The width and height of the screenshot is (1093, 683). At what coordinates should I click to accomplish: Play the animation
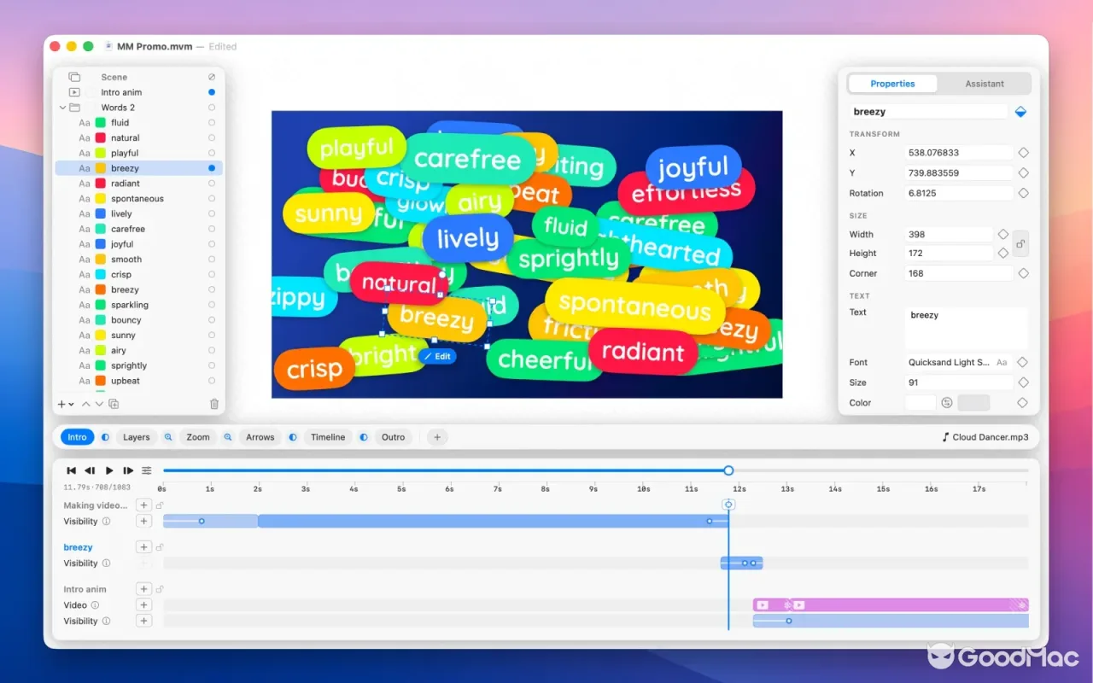[109, 470]
